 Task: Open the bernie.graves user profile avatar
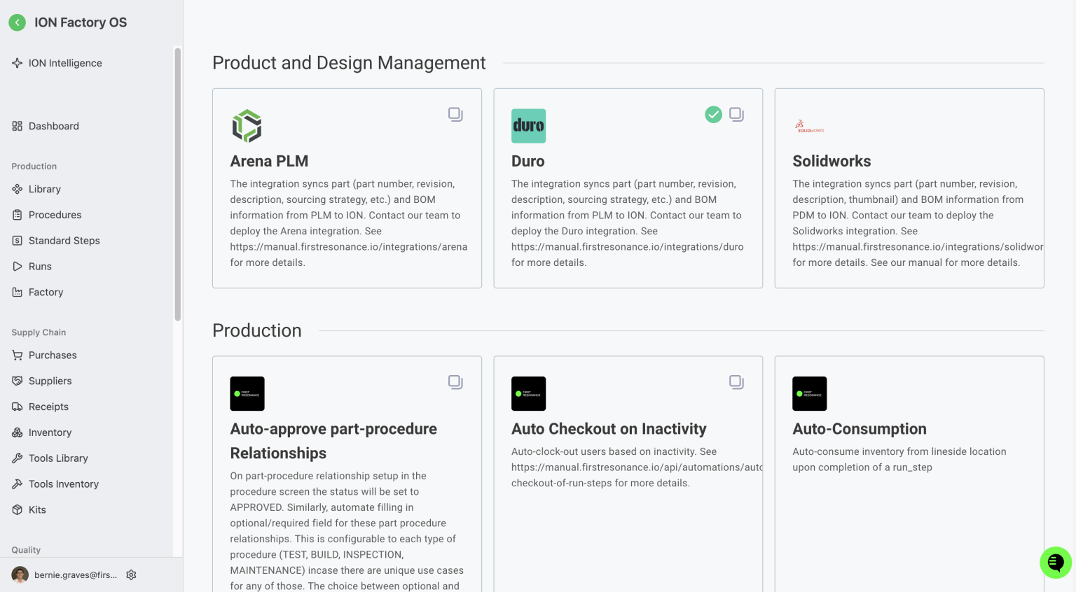[x=20, y=575]
